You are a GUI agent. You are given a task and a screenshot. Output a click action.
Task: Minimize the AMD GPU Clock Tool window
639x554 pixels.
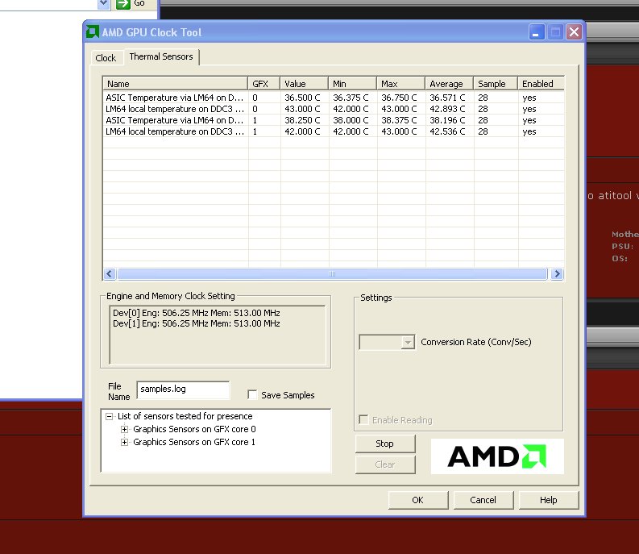pos(537,32)
